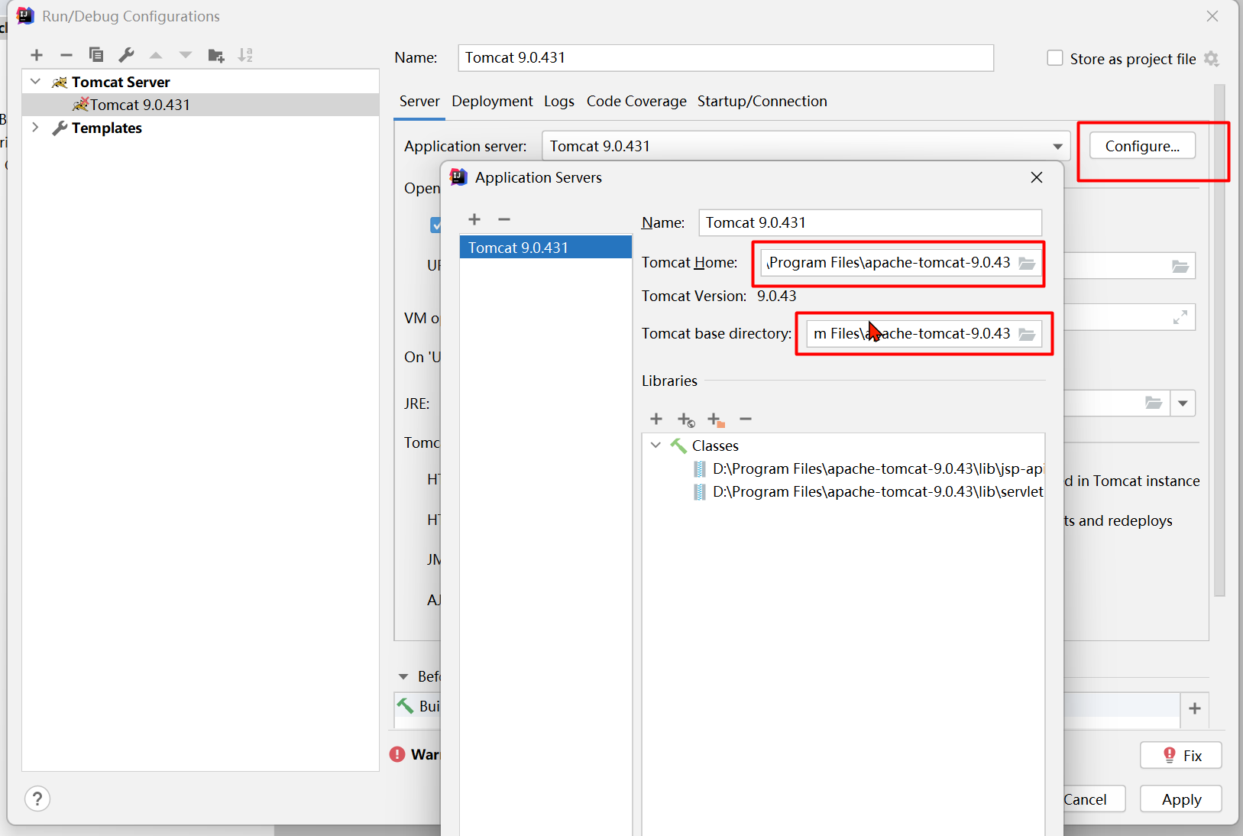Sort configurations alphabetically

245,55
